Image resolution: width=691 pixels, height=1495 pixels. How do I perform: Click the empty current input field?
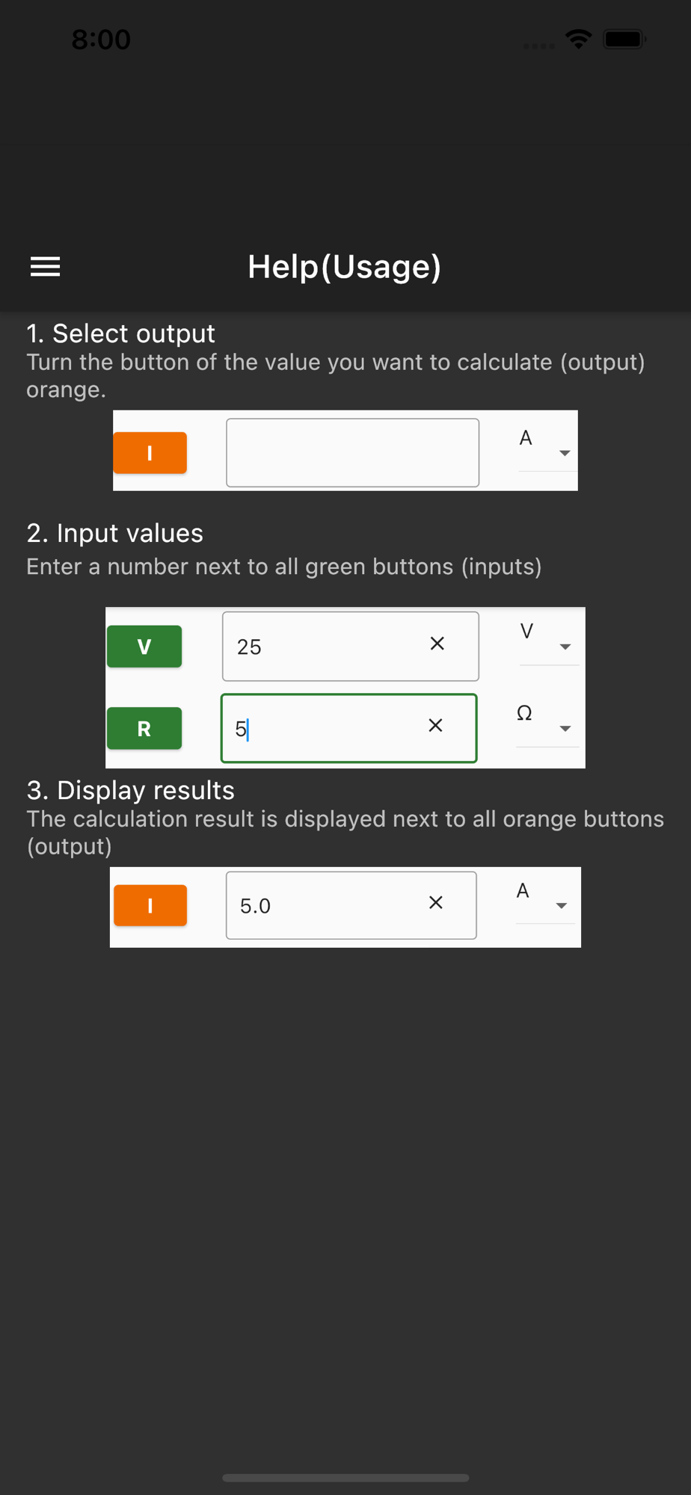[352, 453]
